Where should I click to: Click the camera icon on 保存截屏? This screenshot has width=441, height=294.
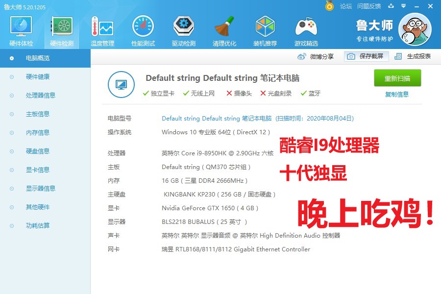click(x=351, y=56)
